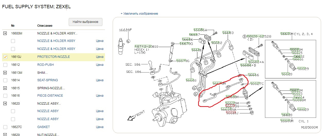This screenshot has height=136, width=326.
Task: Tick the 16612 ROD-PUSH checkbox
Action: 5,65
